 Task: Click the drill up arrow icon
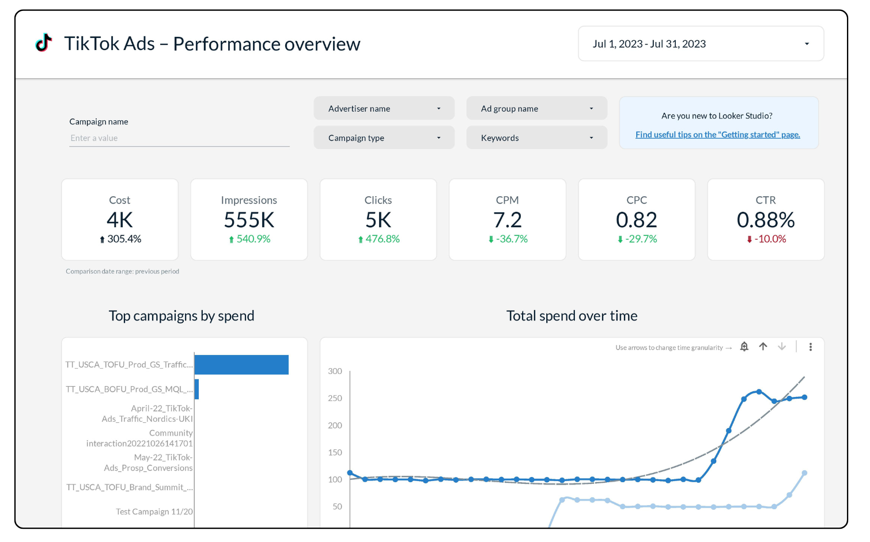coord(763,346)
